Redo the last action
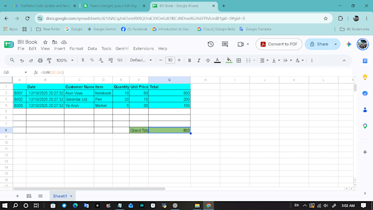The image size is (373, 210). [31, 60]
